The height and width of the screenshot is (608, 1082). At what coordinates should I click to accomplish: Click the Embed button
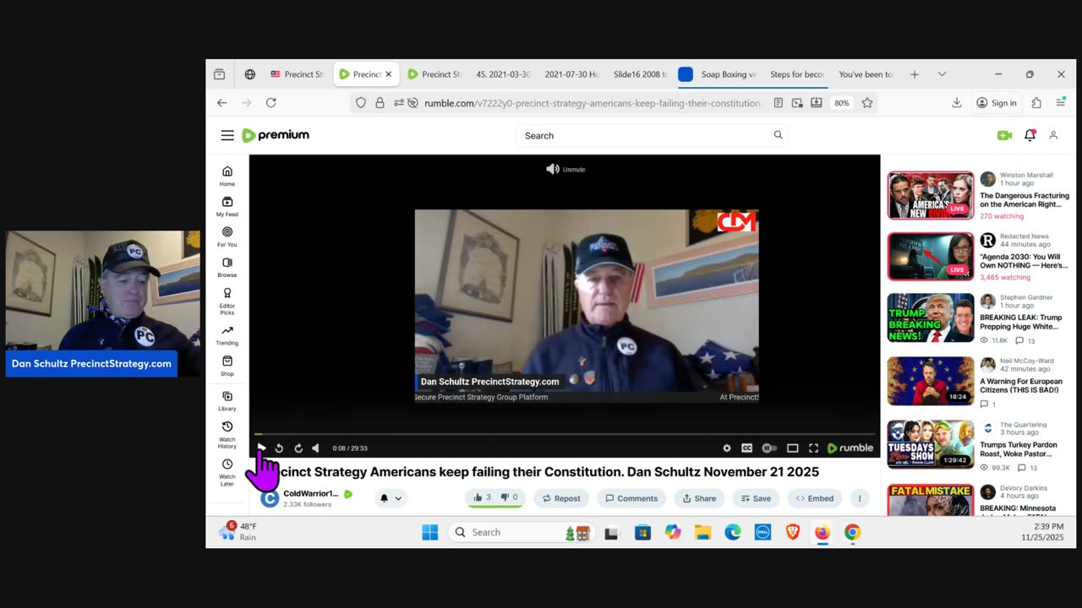[815, 498]
